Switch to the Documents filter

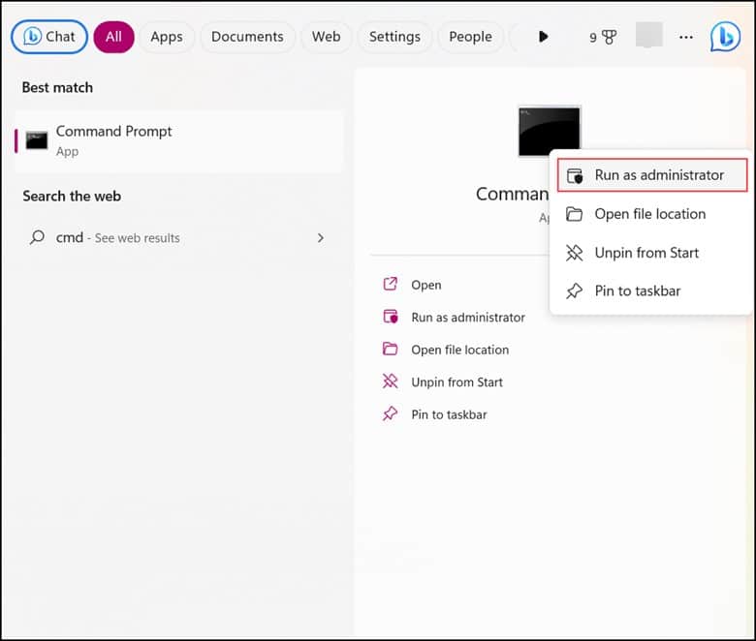click(247, 37)
